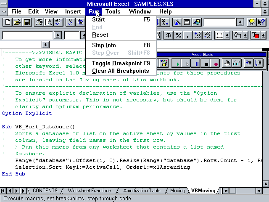269x202 pixels.
Task: Click the Record Macro red circle icon
Action: 216,64
